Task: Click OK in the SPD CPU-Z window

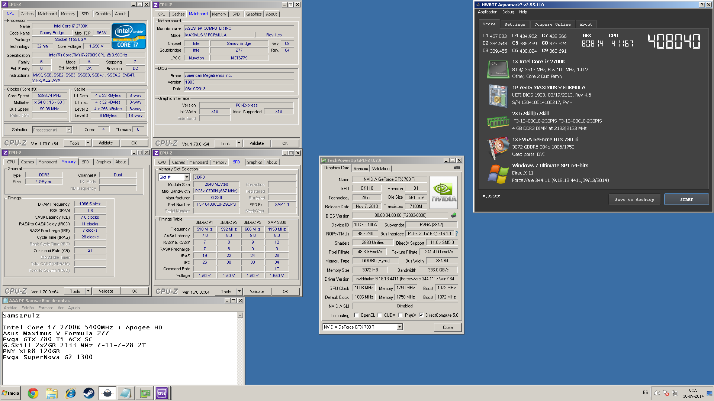Action: (x=285, y=291)
